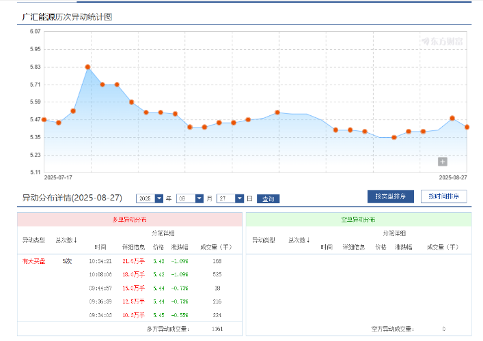This screenshot has height=341, width=483.
Task: Click the plus icon in the chart
Action: 442,162
